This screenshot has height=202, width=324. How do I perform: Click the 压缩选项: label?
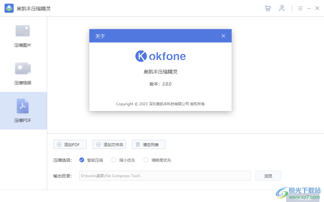(63, 160)
